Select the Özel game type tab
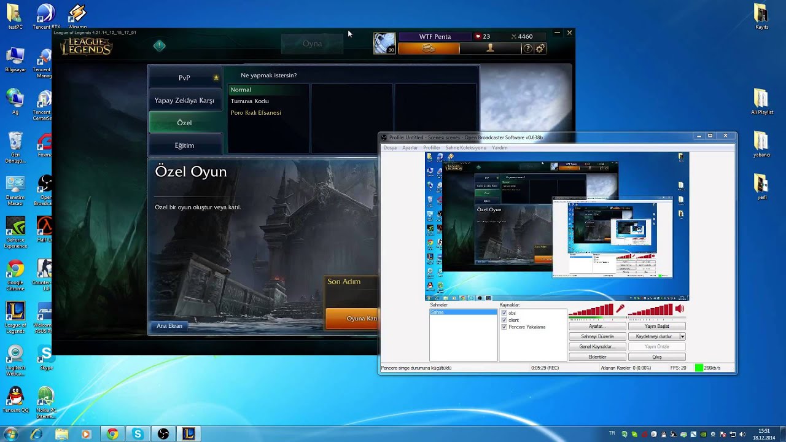The width and height of the screenshot is (786, 442). click(x=184, y=123)
